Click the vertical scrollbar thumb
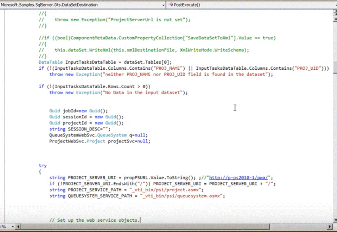Screen dimensions: 337x232 335,67
